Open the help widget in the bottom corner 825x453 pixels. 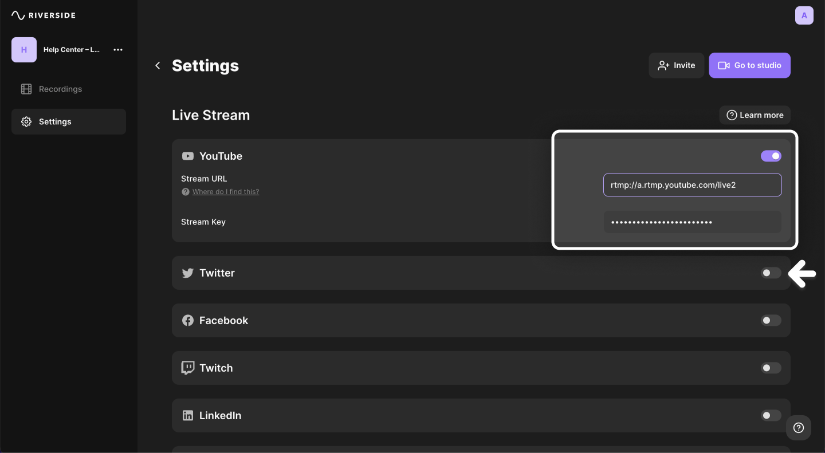pyautogui.click(x=798, y=428)
